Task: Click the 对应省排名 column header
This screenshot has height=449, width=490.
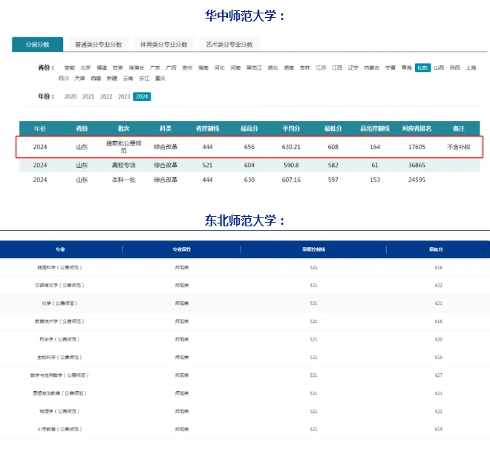Action: (416, 128)
